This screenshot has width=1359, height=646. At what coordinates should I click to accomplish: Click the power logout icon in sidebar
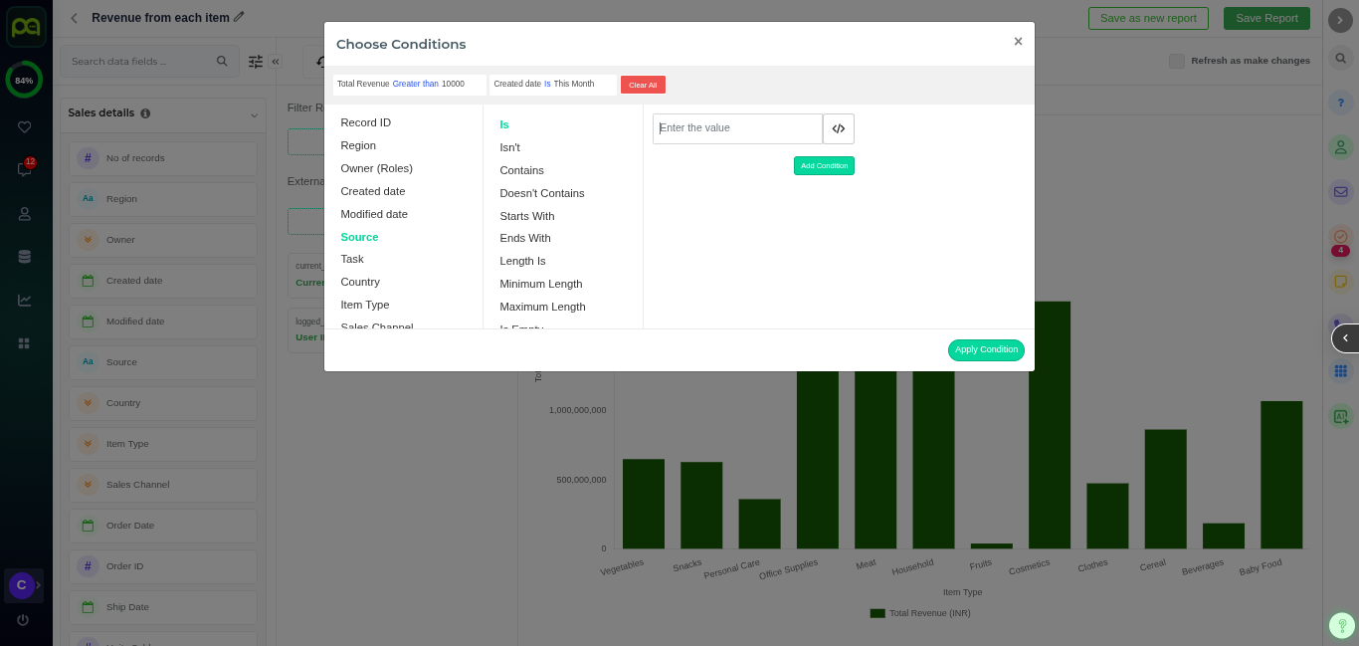click(23, 620)
